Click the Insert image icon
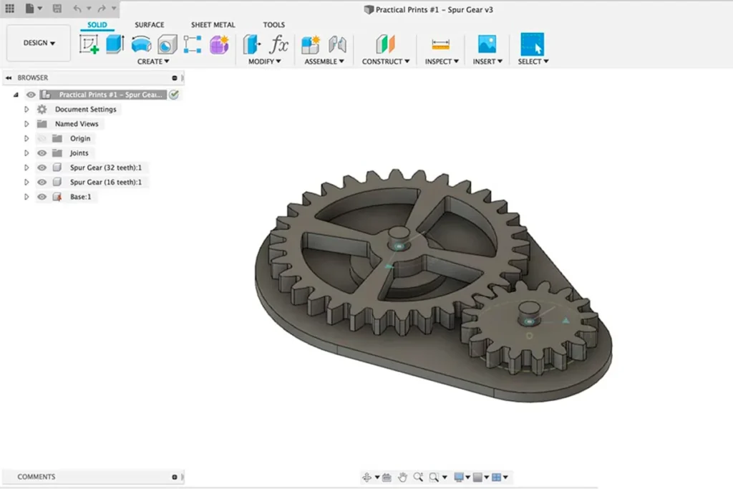The image size is (733, 489). pyautogui.click(x=487, y=44)
